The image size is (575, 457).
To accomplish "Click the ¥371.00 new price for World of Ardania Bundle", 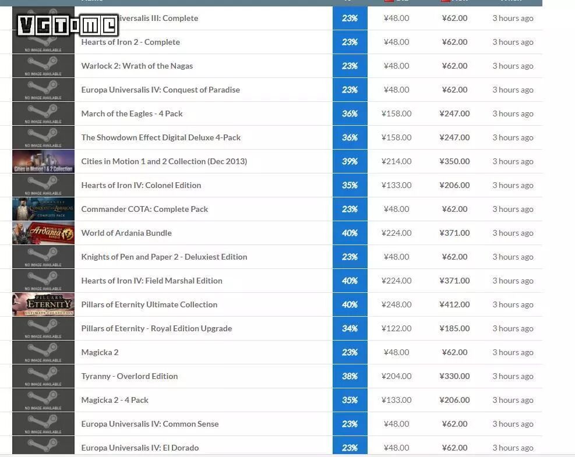I will [x=455, y=233].
